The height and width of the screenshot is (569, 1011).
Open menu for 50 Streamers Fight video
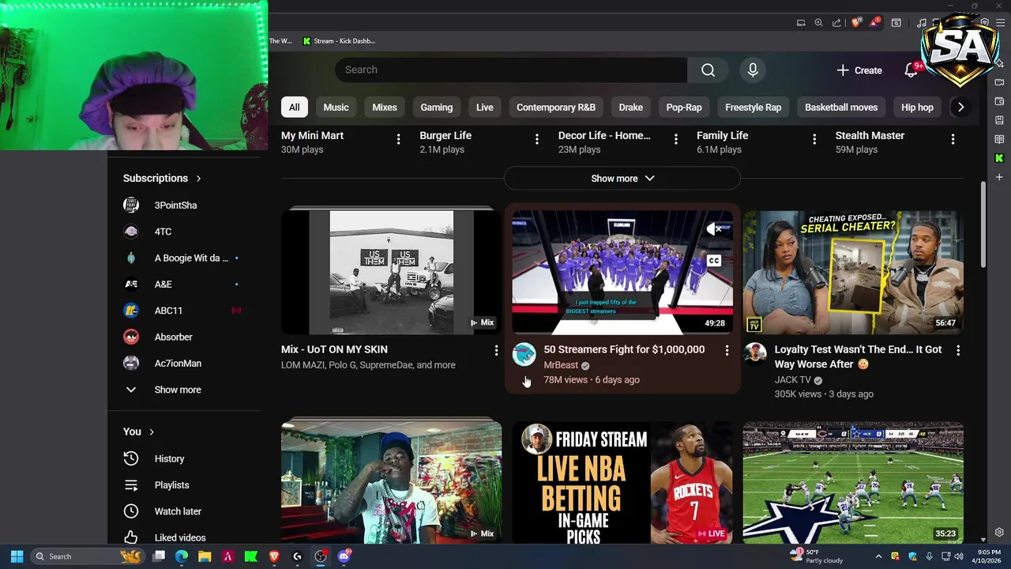click(727, 350)
